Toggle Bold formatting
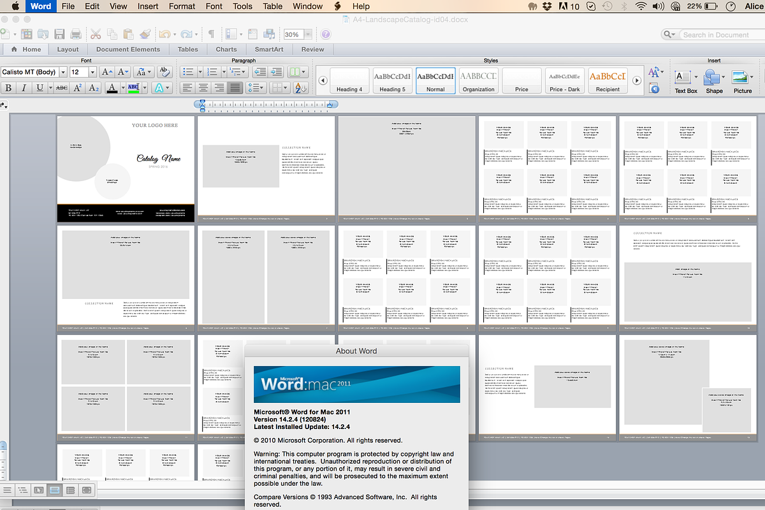The image size is (765, 510). [8, 88]
